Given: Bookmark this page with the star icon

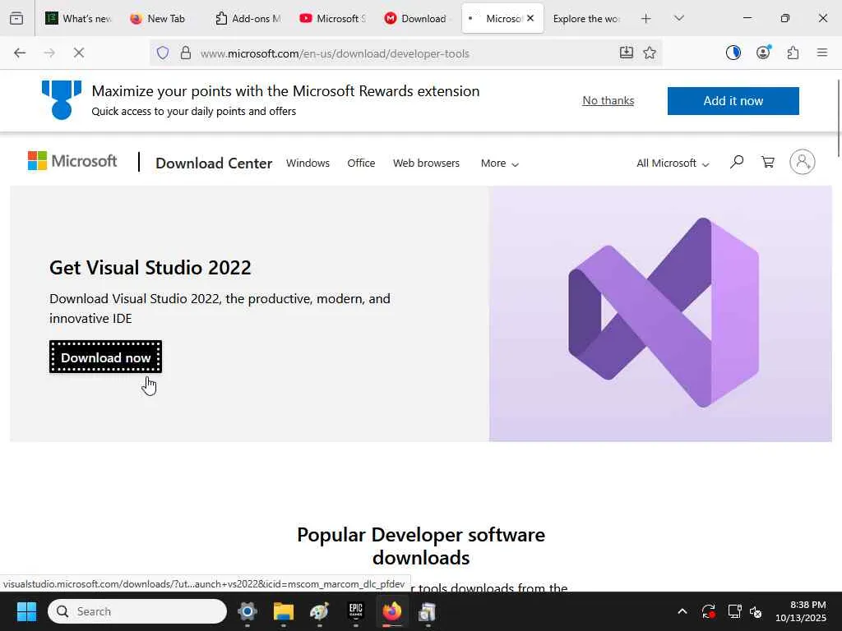Looking at the screenshot, I should click(650, 53).
